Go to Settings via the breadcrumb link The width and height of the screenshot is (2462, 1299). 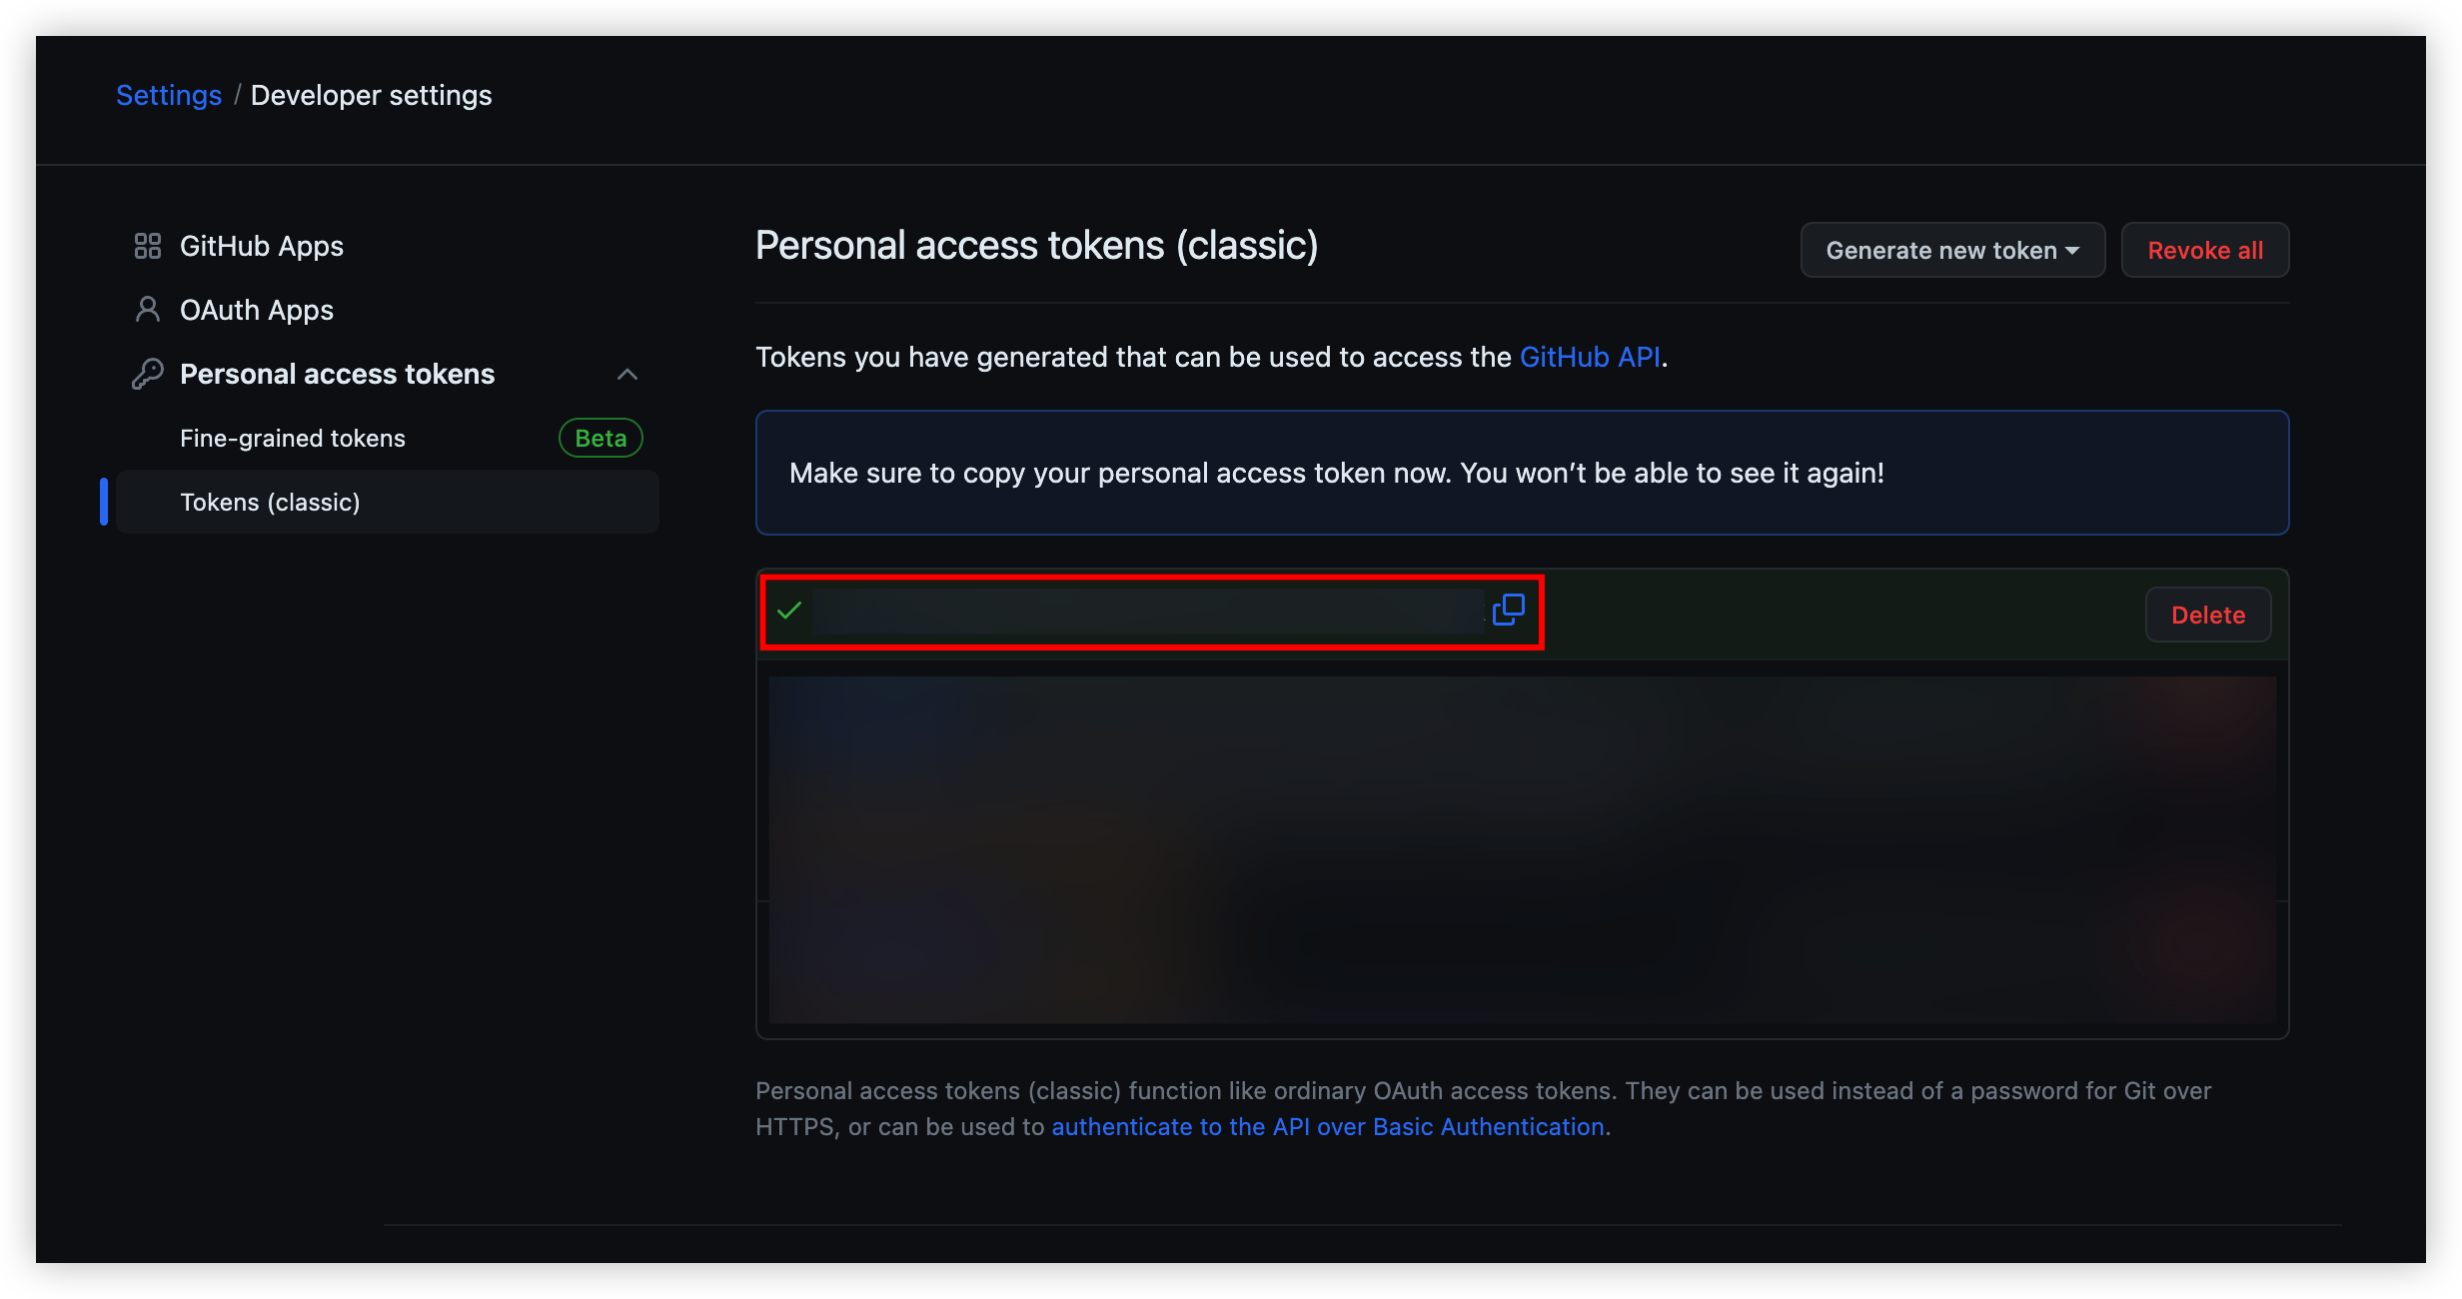[169, 95]
